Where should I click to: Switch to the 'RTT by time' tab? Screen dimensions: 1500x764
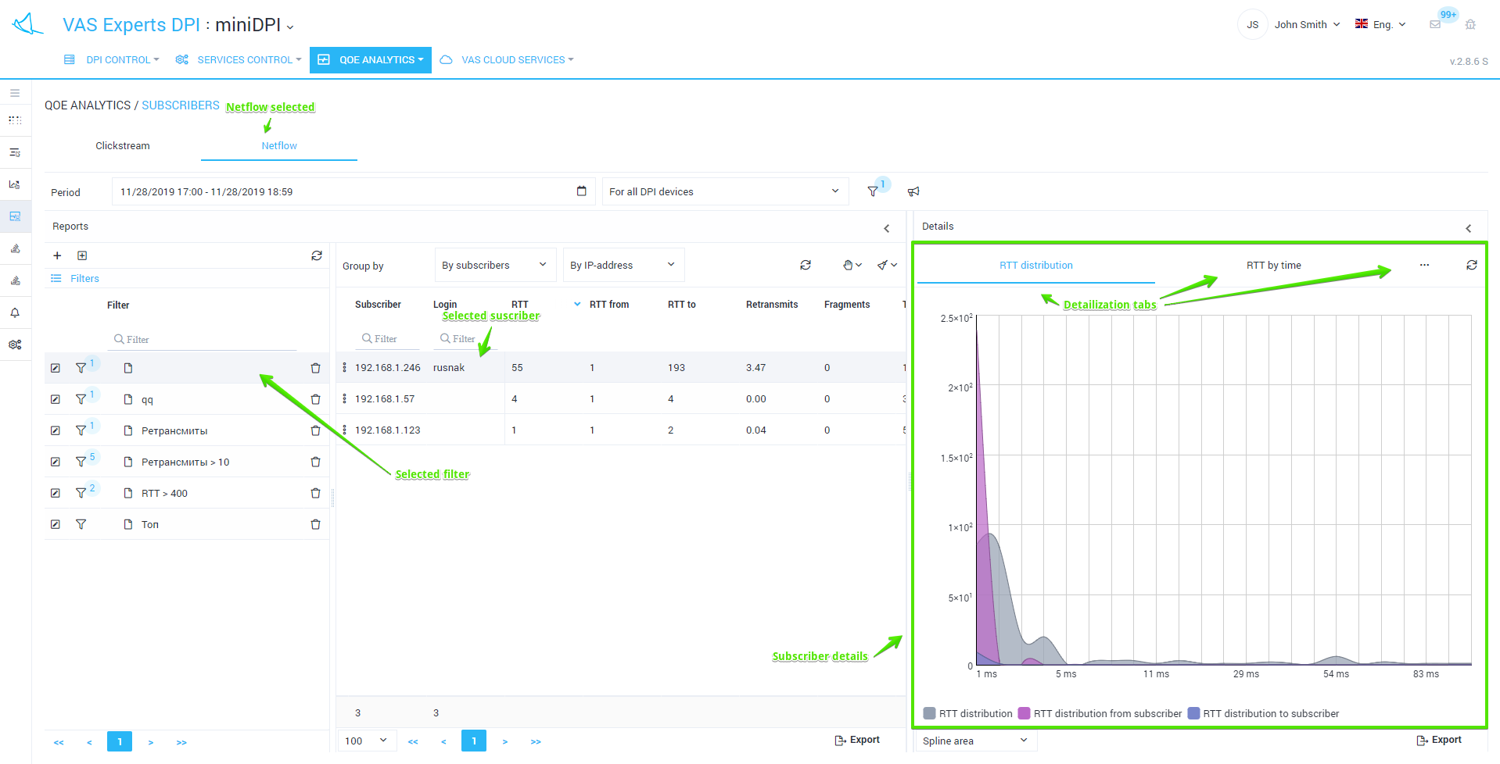point(1273,266)
